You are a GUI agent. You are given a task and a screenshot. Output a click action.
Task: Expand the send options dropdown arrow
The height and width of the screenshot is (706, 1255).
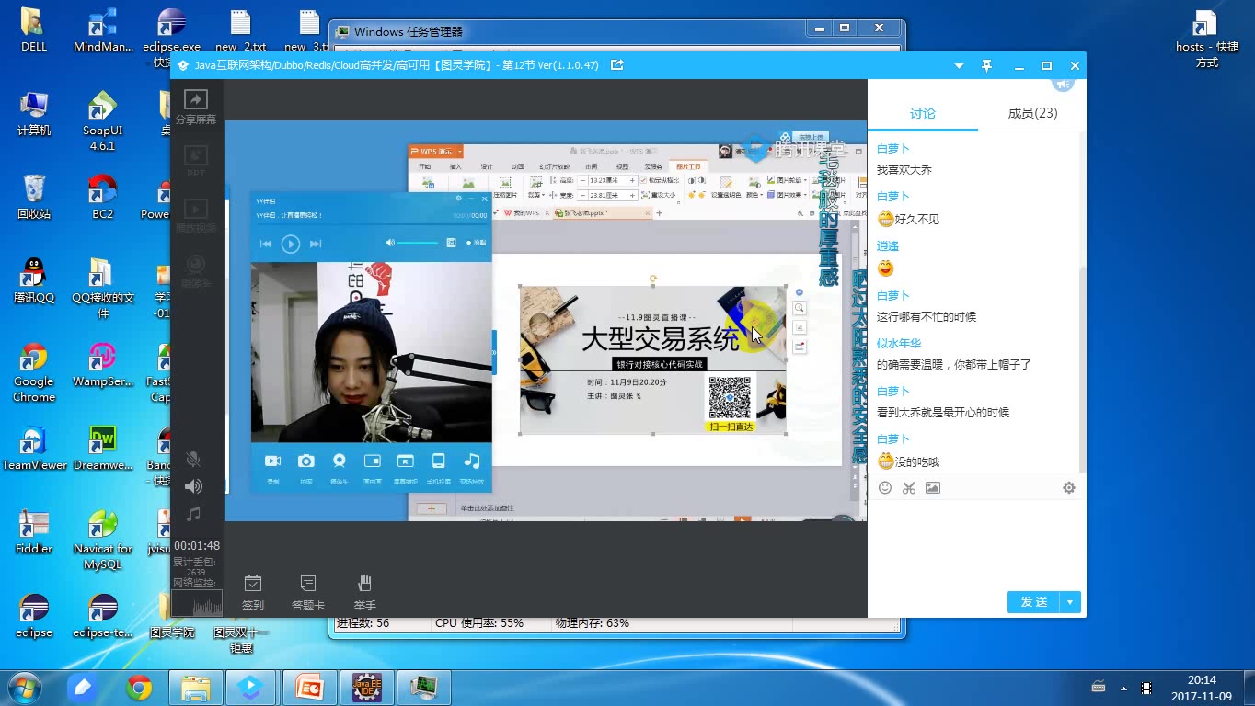(x=1070, y=602)
